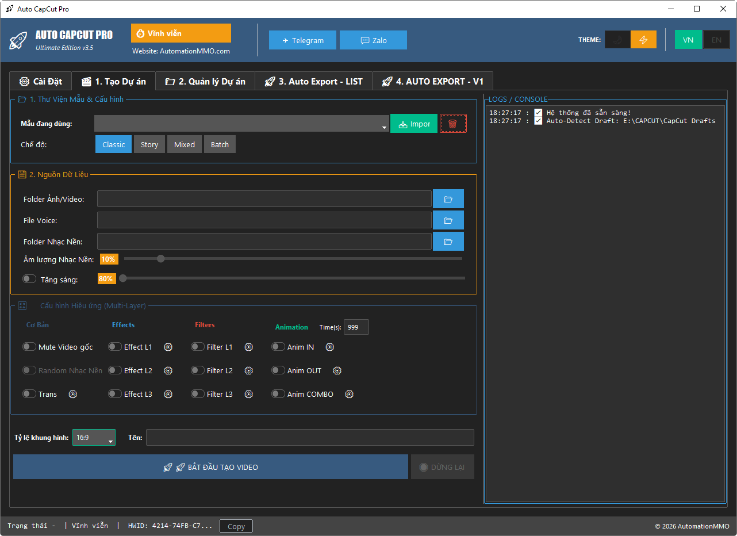Adjust the Tăng sáng brightness slider

[293, 278]
